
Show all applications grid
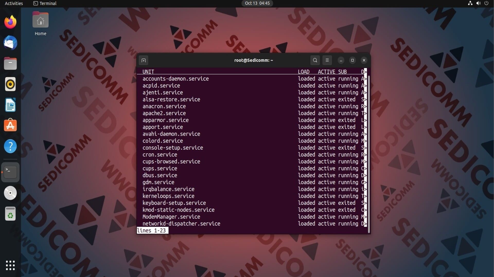(10, 265)
